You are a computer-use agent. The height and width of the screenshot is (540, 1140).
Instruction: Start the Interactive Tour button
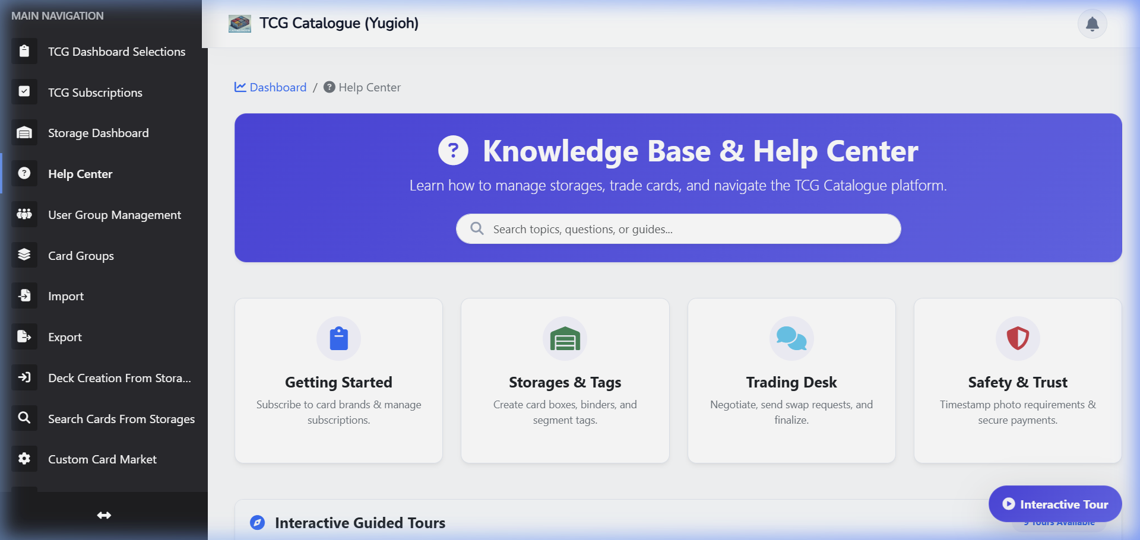tap(1055, 504)
